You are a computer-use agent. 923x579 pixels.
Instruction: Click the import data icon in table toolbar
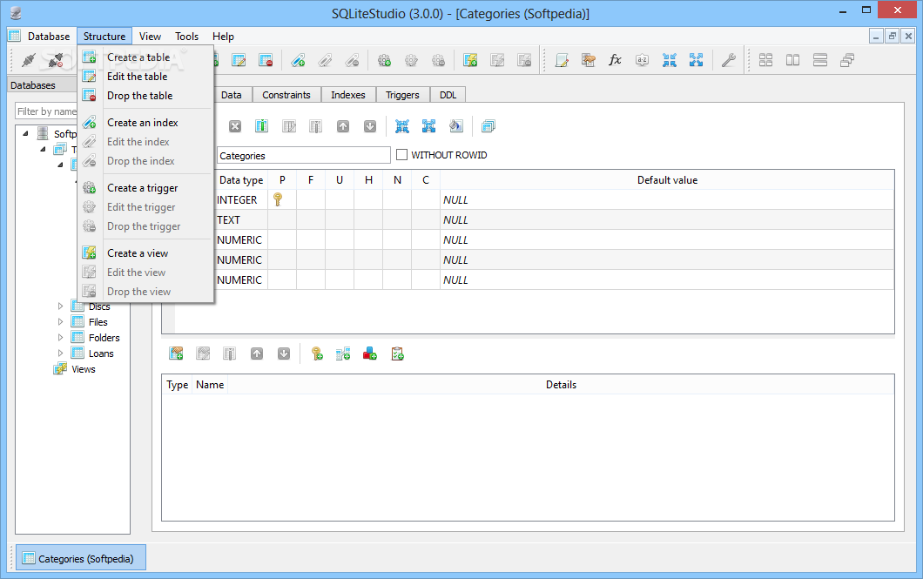[x=402, y=126]
